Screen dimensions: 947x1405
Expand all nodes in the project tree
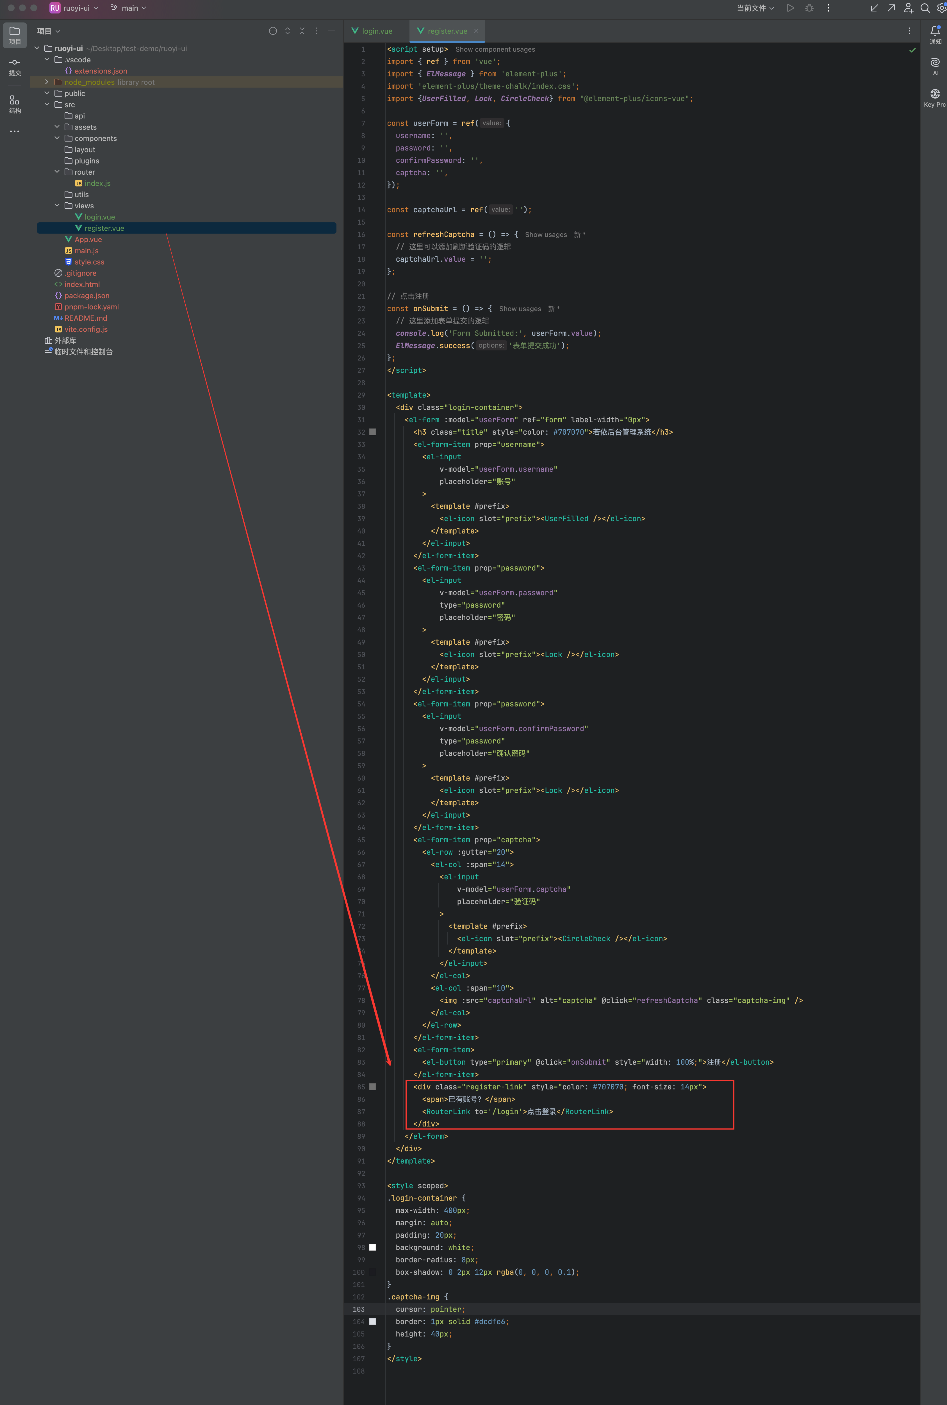(x=288, y=31)
